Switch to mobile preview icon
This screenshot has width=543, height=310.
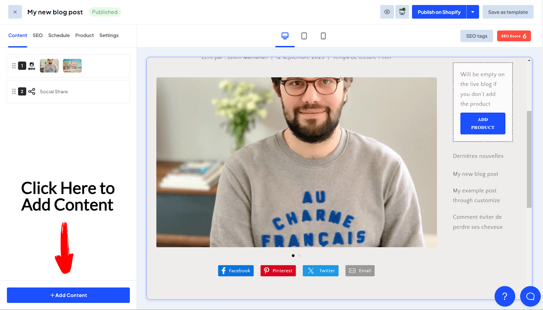pos(323,36)
